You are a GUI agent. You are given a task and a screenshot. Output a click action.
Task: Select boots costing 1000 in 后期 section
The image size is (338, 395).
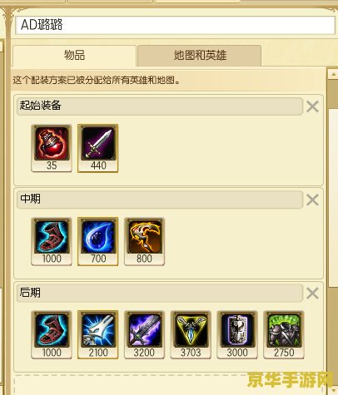(x=52, y=335)
